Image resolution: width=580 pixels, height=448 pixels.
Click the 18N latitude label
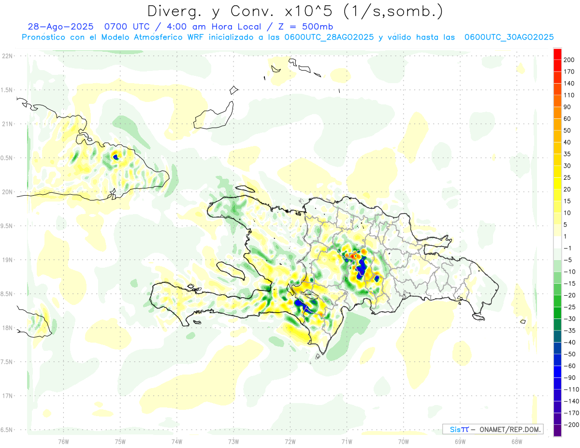pos(7,328)
